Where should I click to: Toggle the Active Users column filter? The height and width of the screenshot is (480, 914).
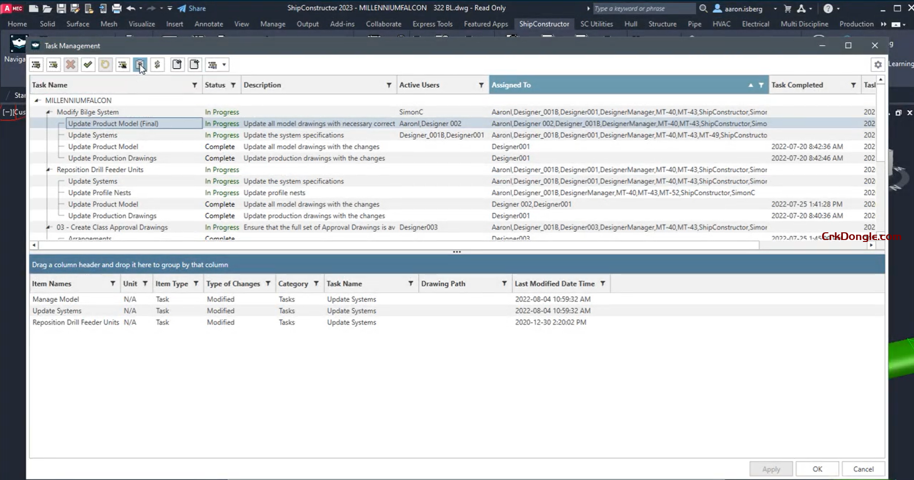click(x=481, y=85)
